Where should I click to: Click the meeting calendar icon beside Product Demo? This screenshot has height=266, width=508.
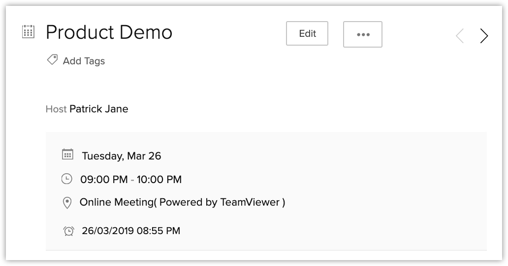(29, 32)
